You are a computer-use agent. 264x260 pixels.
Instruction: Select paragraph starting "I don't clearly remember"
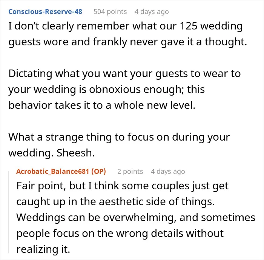(x=127, y=34)
